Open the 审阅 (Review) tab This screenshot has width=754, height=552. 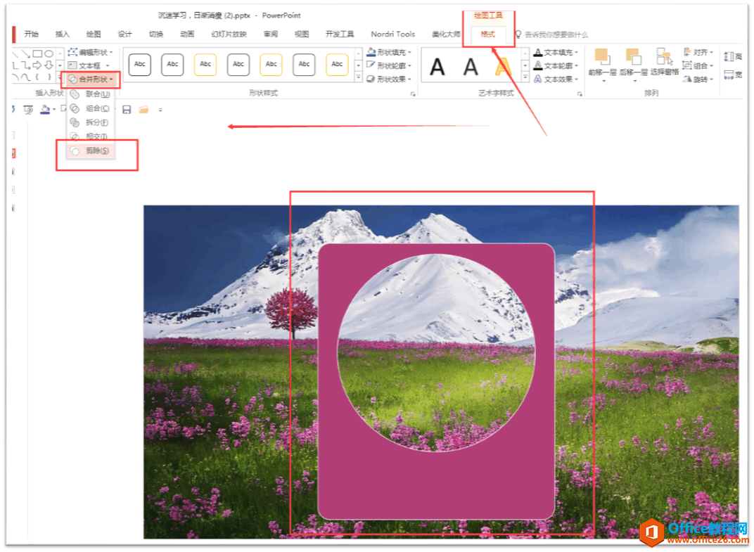[x=270, y=34]
